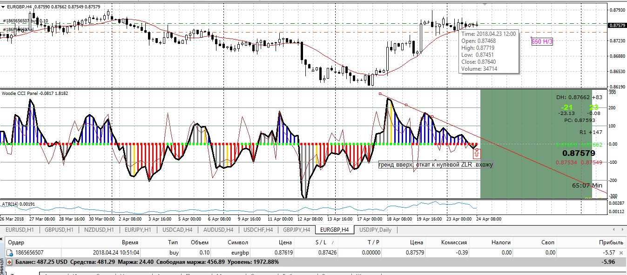The height and width of the screenshot is (275, 627).
Task: Click the commission value -0.39
Action: pos(461,253)
